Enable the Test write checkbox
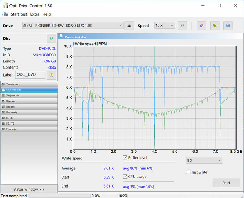The width and height of the screenshot is (244, 198). pos(188,172)
